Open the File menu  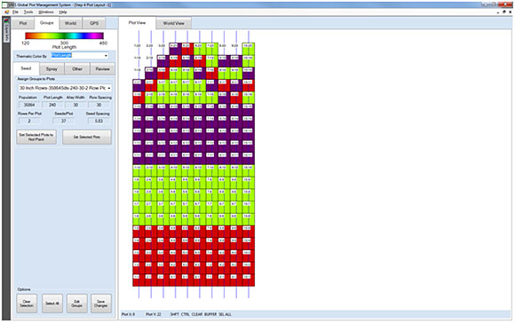[15, 12]
